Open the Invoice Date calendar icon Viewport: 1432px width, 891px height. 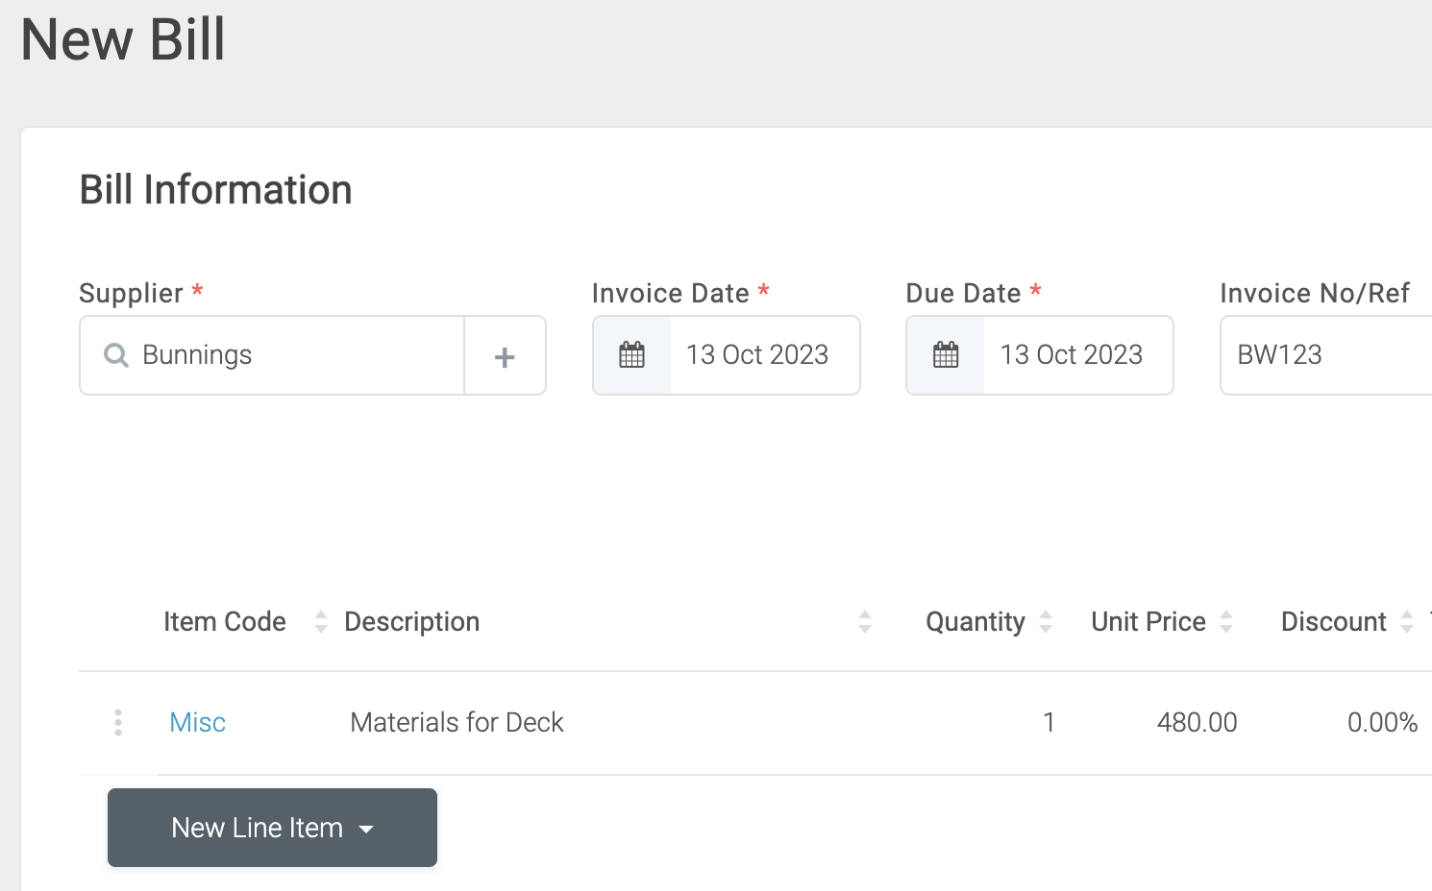(x=631, y=355)
